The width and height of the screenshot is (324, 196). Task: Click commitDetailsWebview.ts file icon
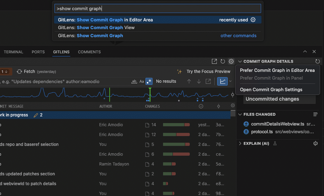(246, 124)
